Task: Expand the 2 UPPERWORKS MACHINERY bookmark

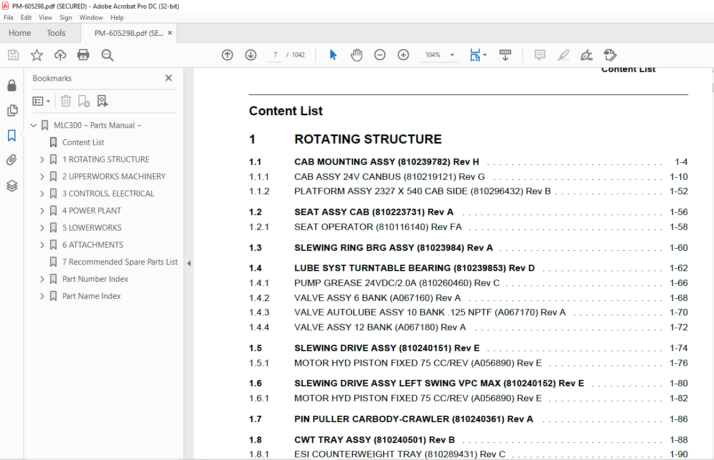Action: [42, 177]
